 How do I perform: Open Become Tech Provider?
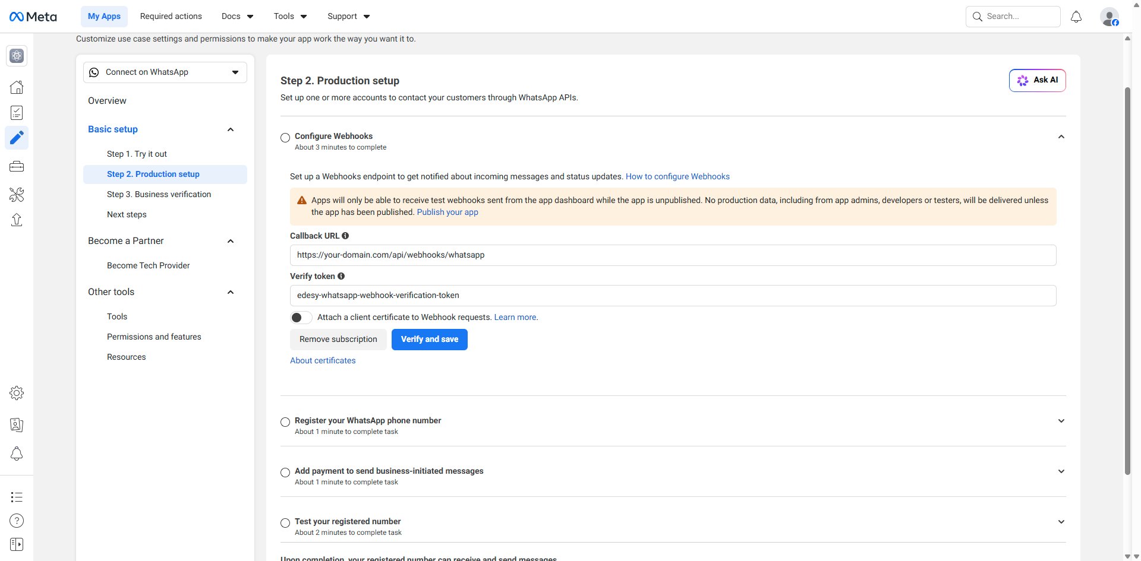pos(149,265)
